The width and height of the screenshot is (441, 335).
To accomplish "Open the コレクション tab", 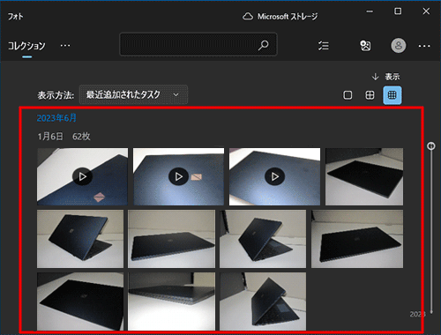I will coord(26,46).
